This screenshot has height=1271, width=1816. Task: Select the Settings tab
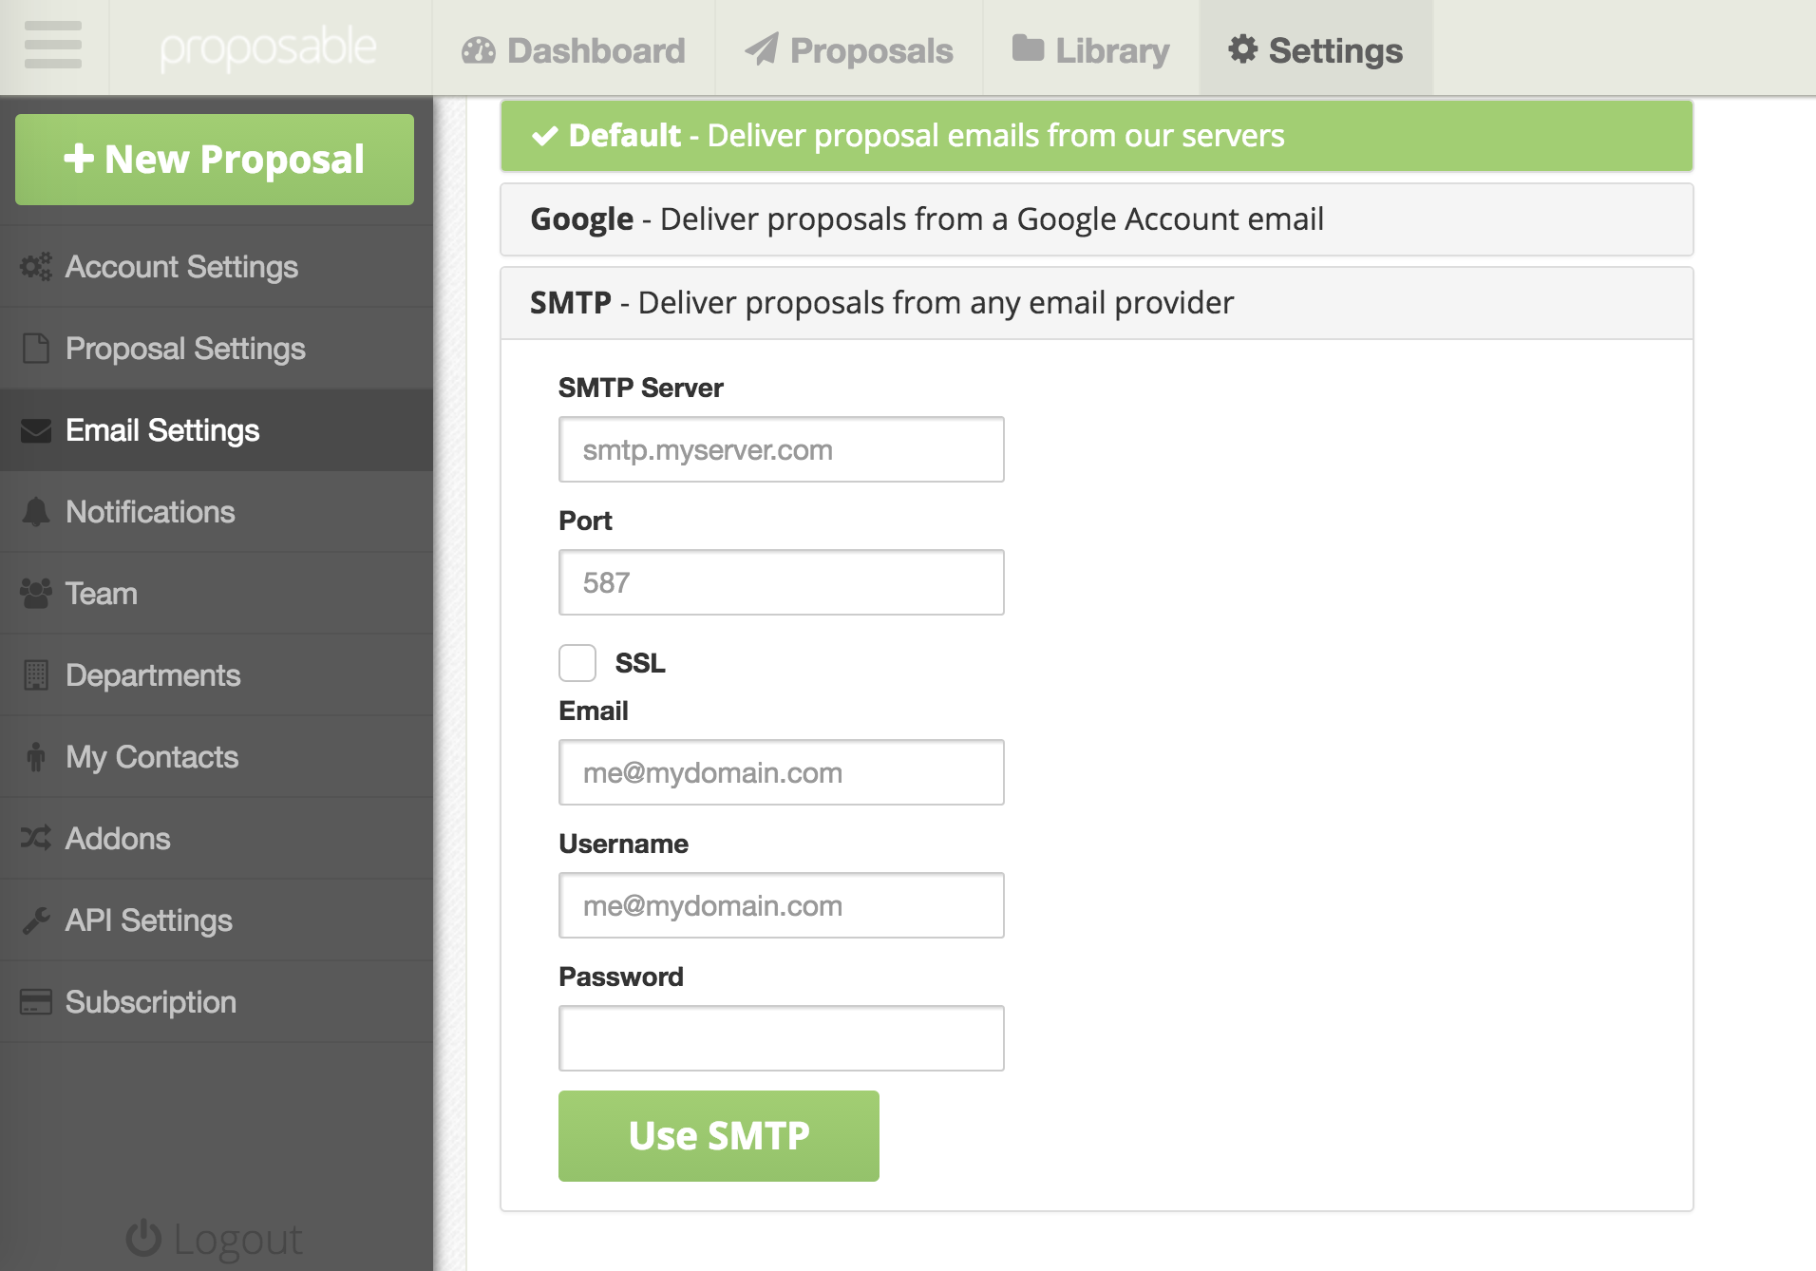click(1316, 48)
